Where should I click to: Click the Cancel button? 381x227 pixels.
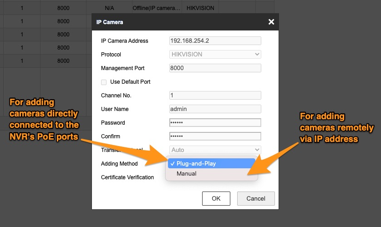255,198
